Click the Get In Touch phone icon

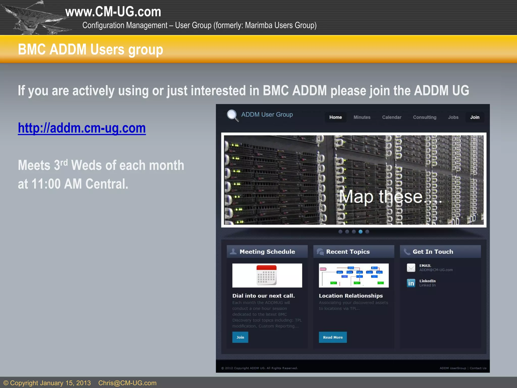(407, 252)
